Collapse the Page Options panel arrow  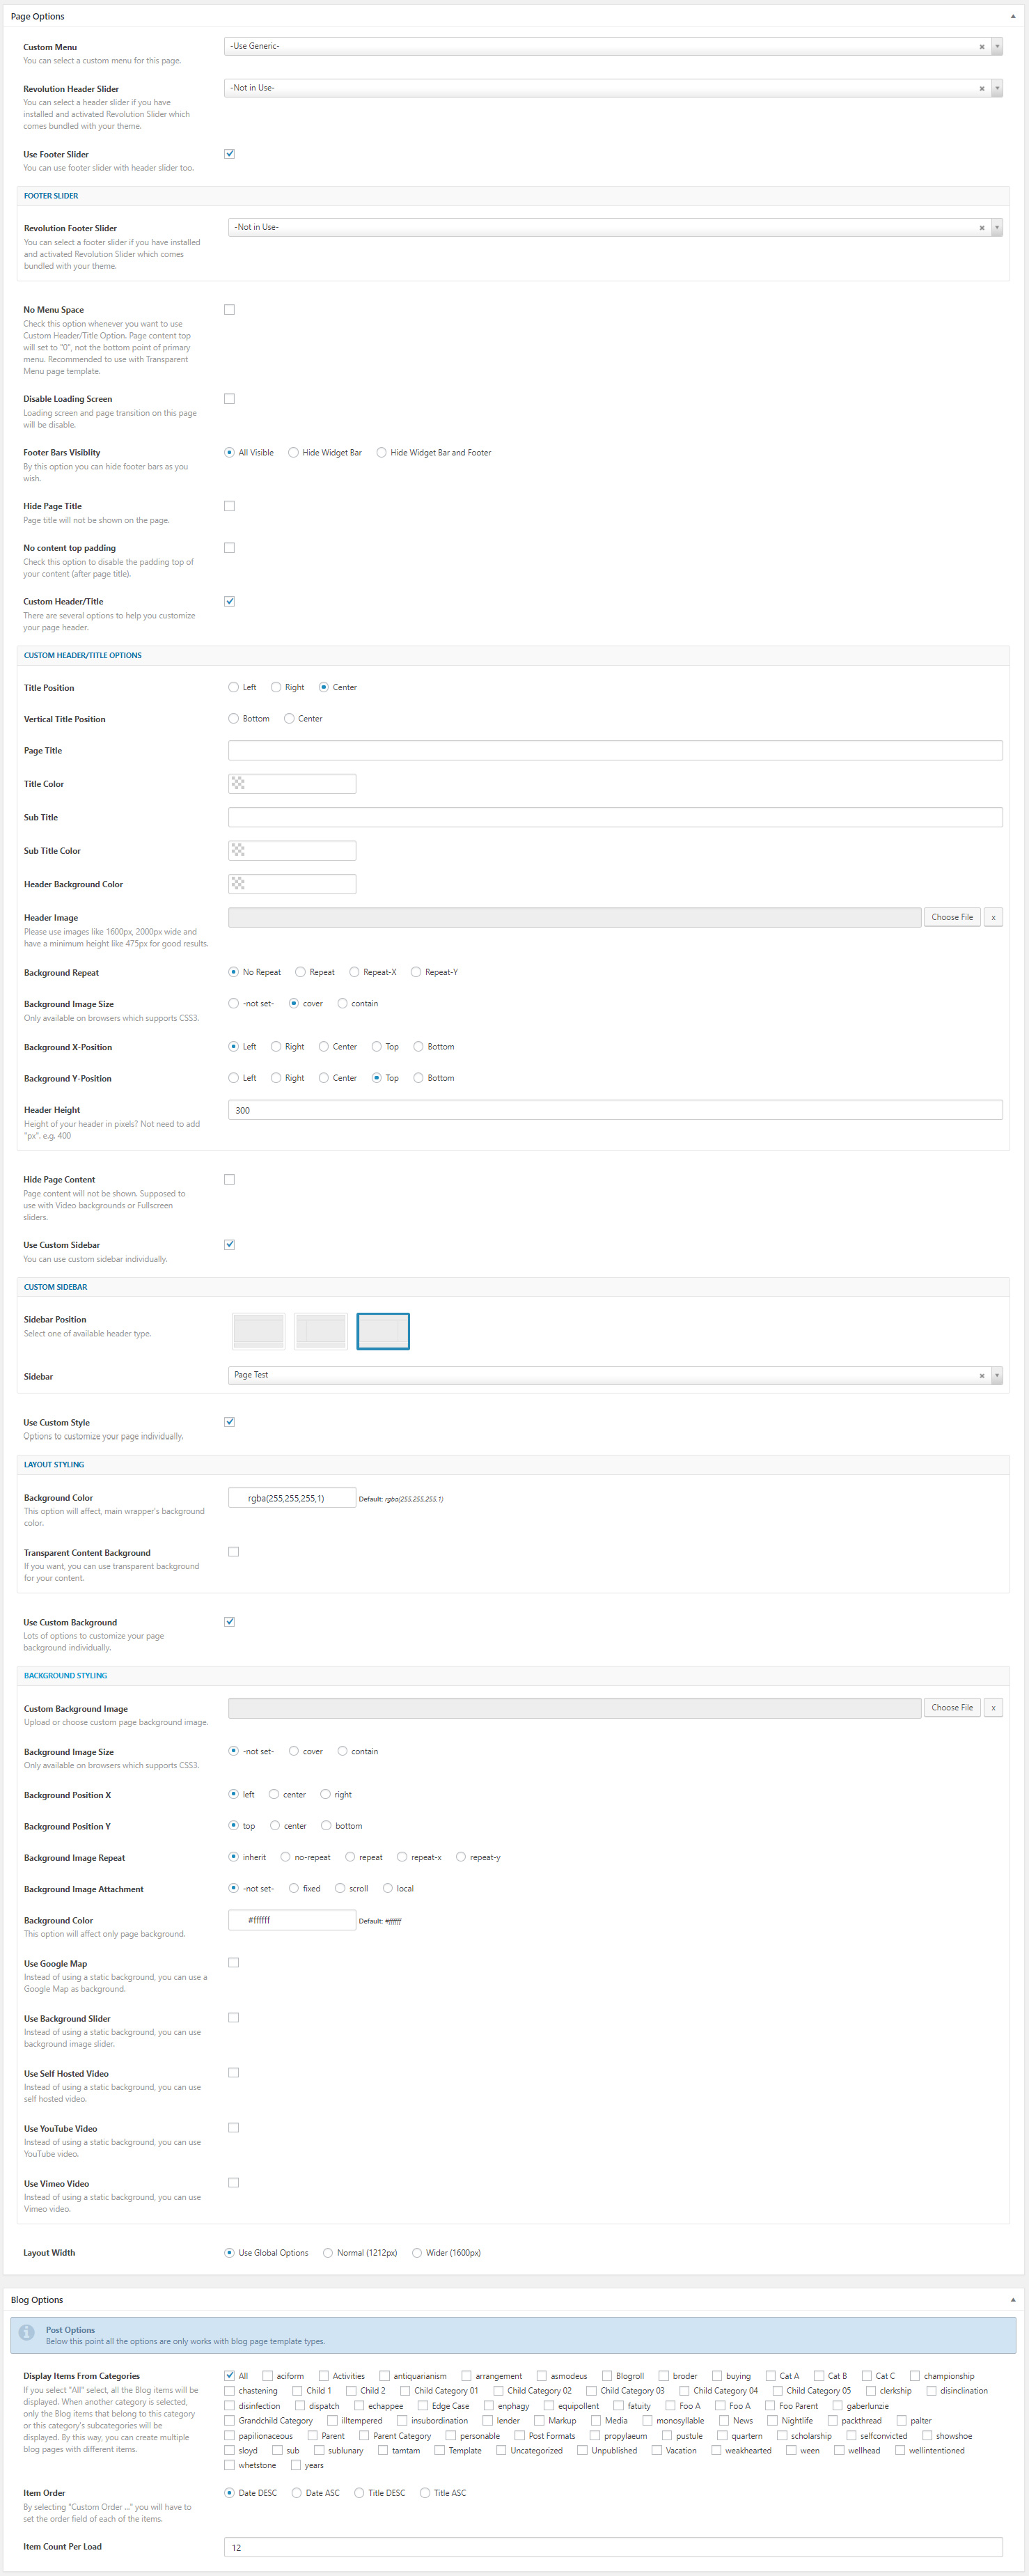[1012, 17]
